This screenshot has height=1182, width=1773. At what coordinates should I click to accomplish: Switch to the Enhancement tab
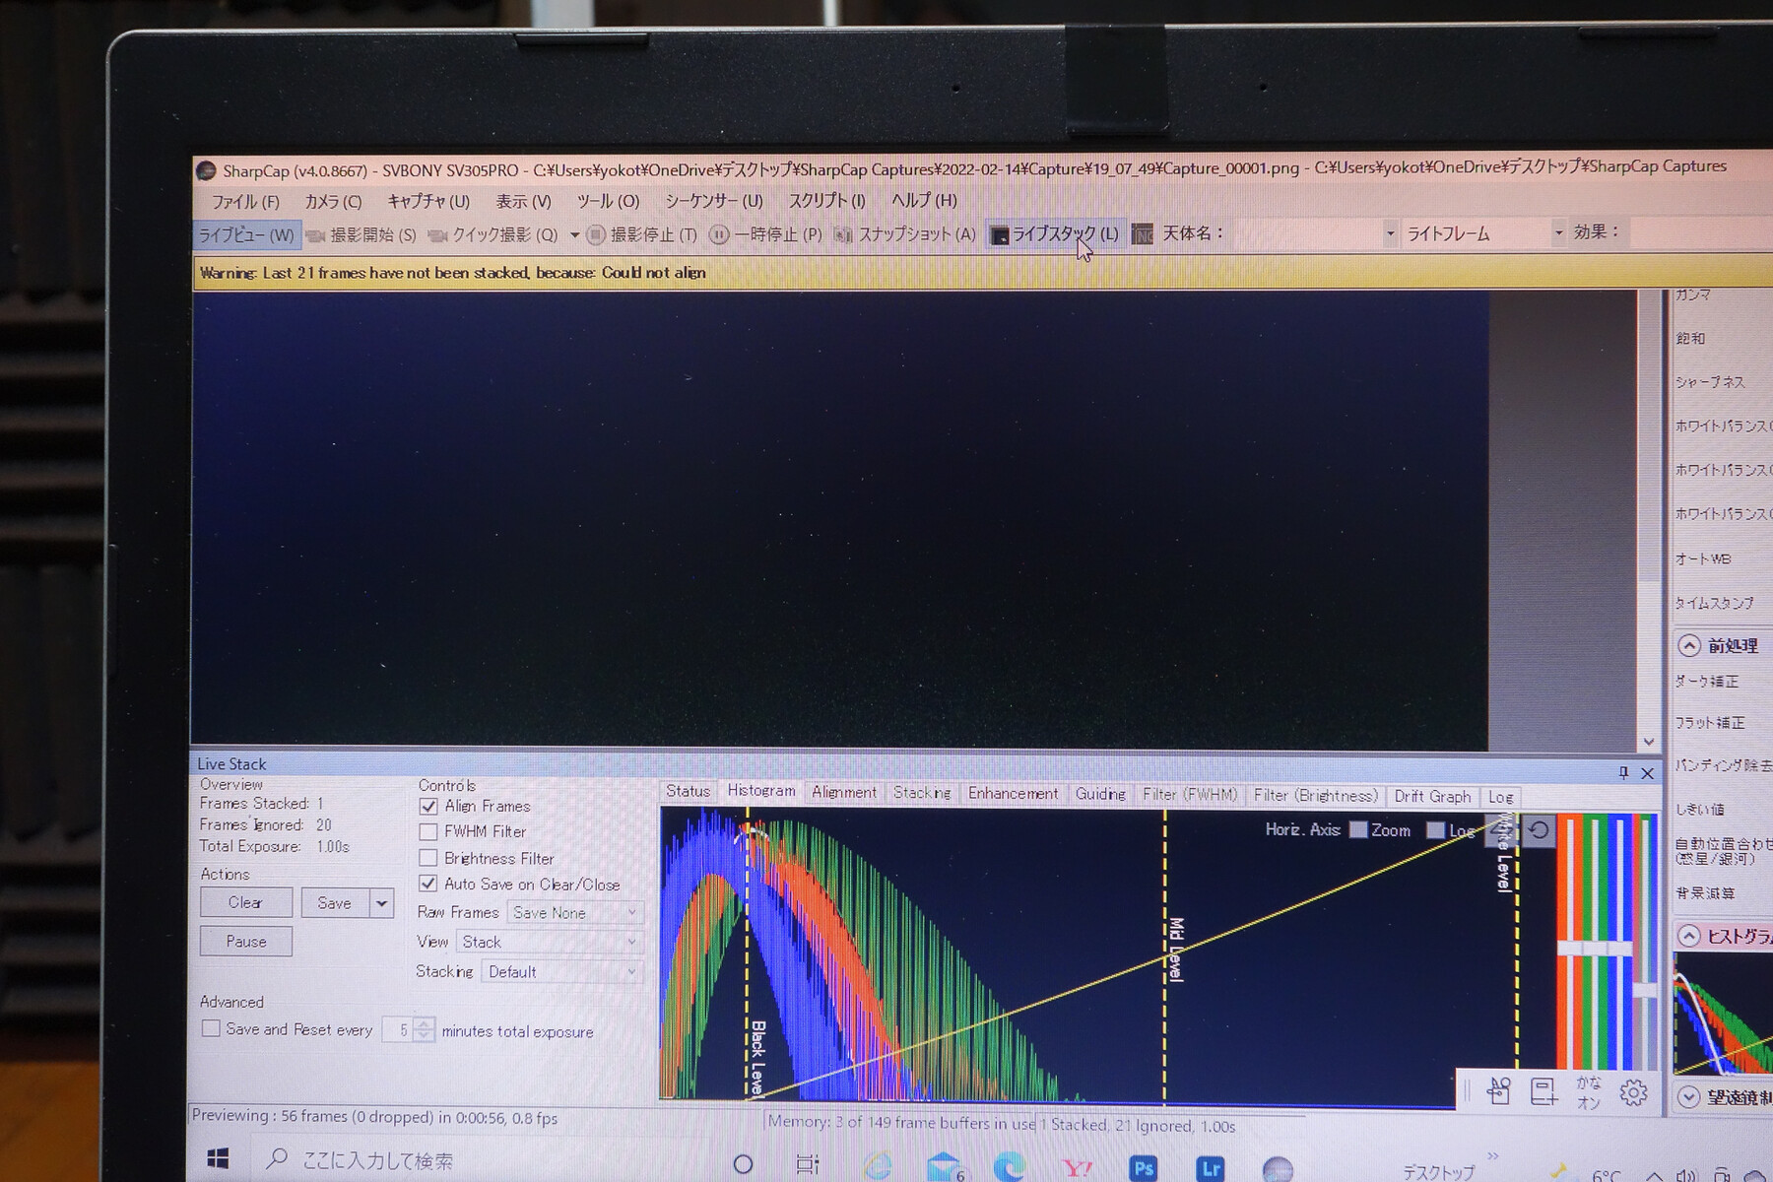click(x=1013, y=794)
